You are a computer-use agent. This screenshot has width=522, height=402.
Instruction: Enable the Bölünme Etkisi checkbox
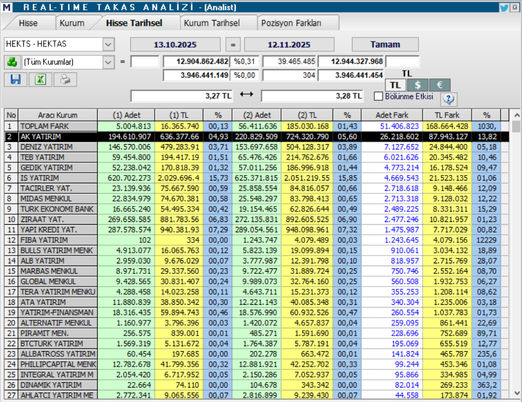379,97
